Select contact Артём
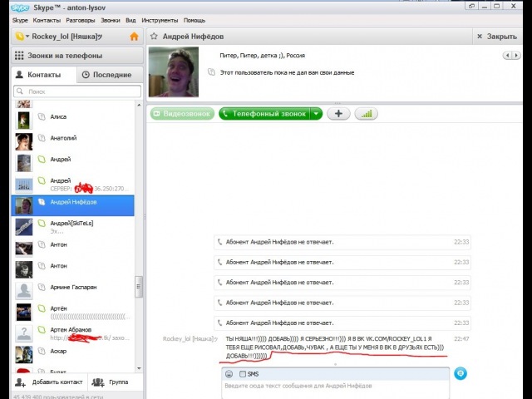 coord(73,313)
